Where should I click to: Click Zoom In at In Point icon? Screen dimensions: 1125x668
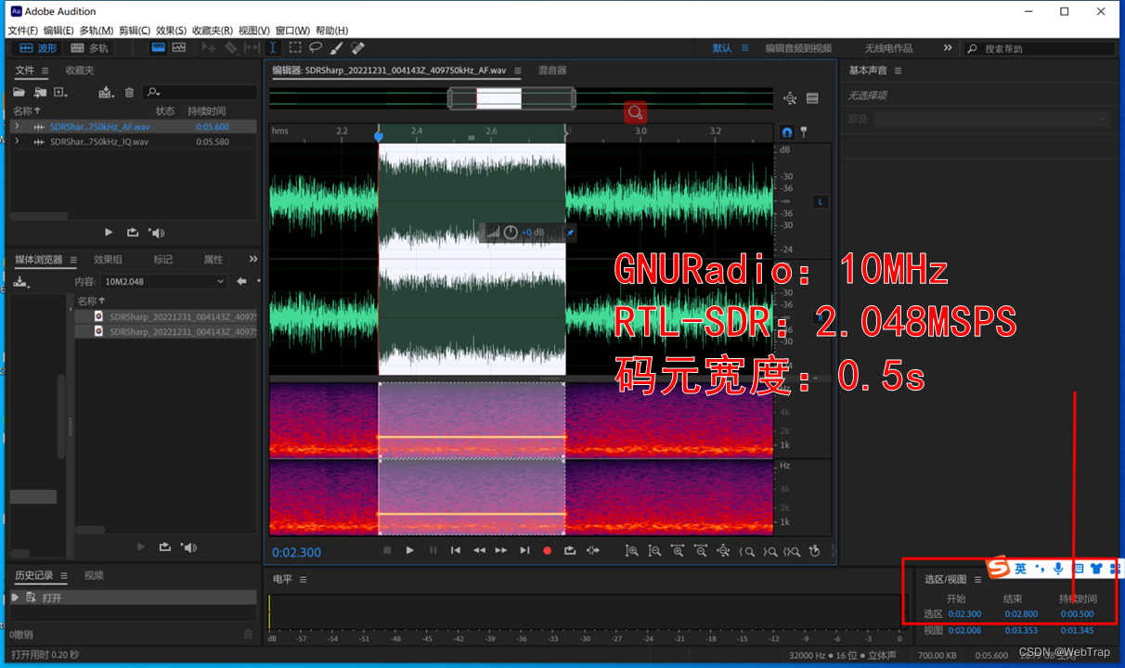(746, 551)
